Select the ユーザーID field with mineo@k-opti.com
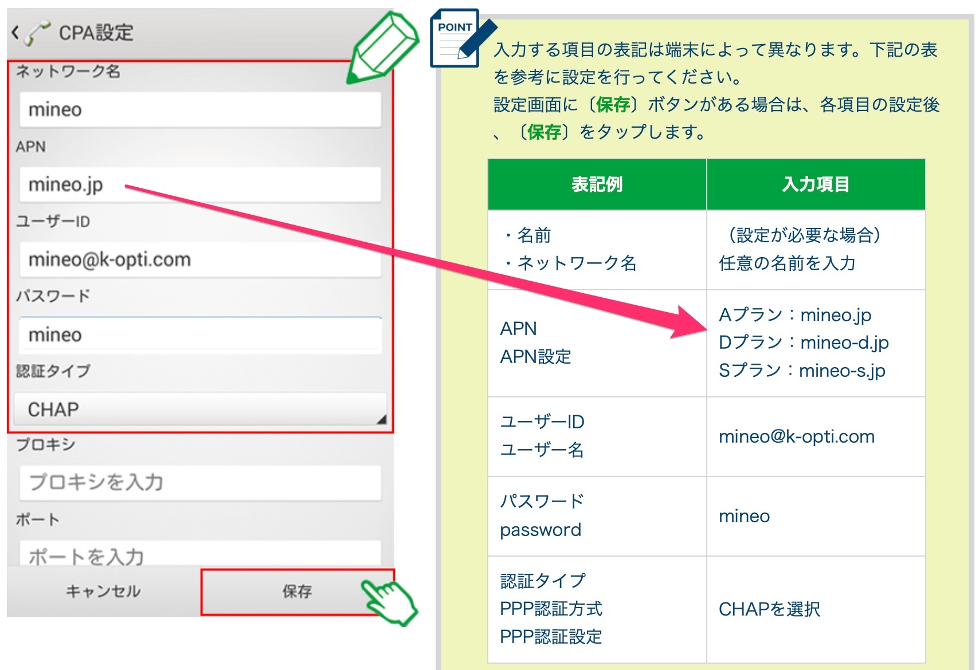Screen dimensions: 979x670 coord(199,259)
